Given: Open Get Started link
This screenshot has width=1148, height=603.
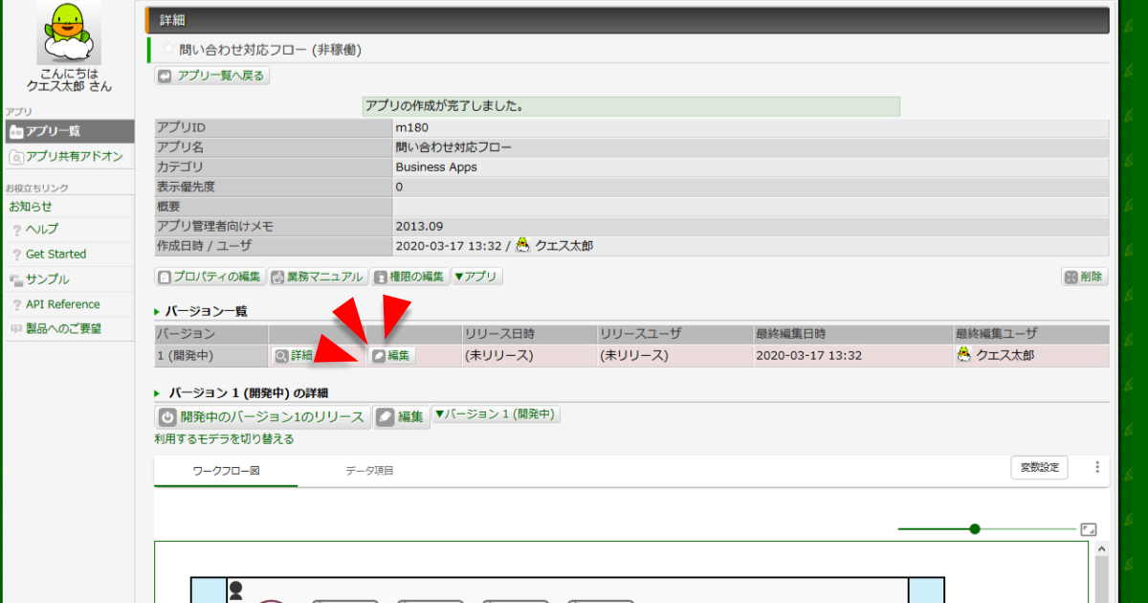Looking at the screenshot, I should [55, 255].
